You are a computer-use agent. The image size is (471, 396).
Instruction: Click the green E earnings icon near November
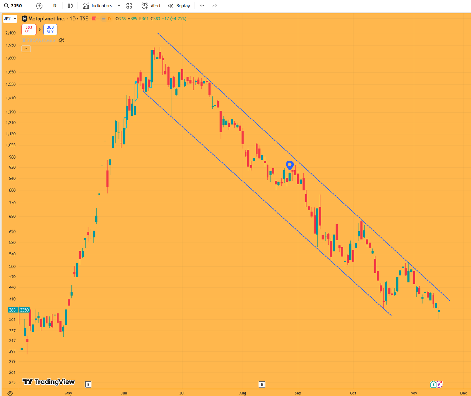click(433, 385)
